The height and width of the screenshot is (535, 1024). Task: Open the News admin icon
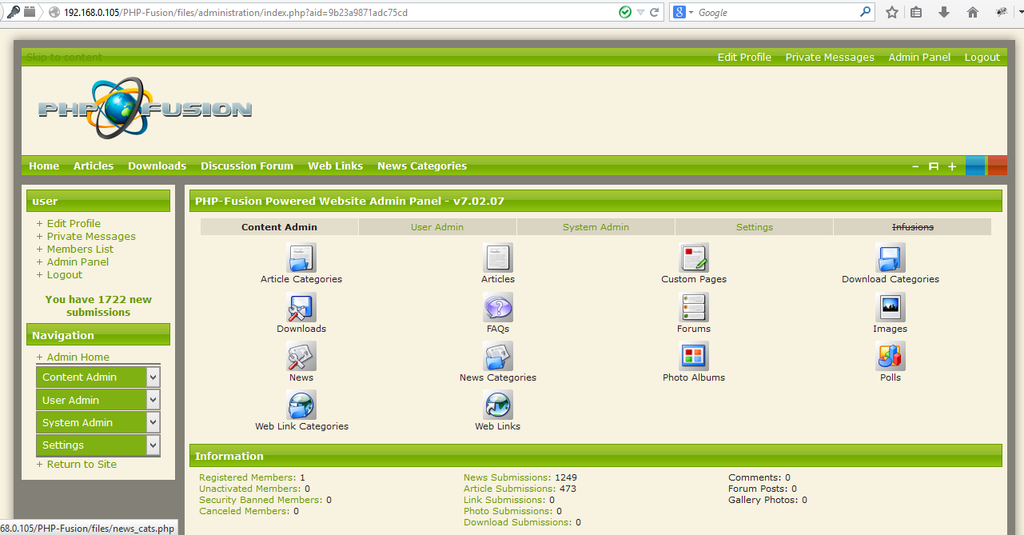pos(301,357)
